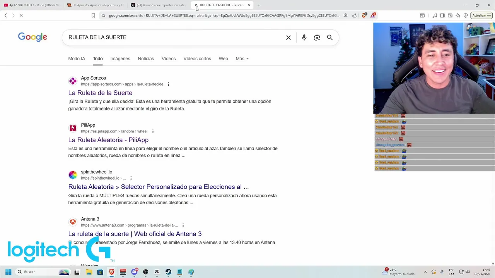Share this page using the share icon
Viewport: 495px width, 278px height.
pyautogui.click(x=354, y=15)
